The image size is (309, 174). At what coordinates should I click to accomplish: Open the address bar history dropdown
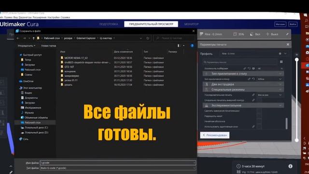click(x=140, y=38)
